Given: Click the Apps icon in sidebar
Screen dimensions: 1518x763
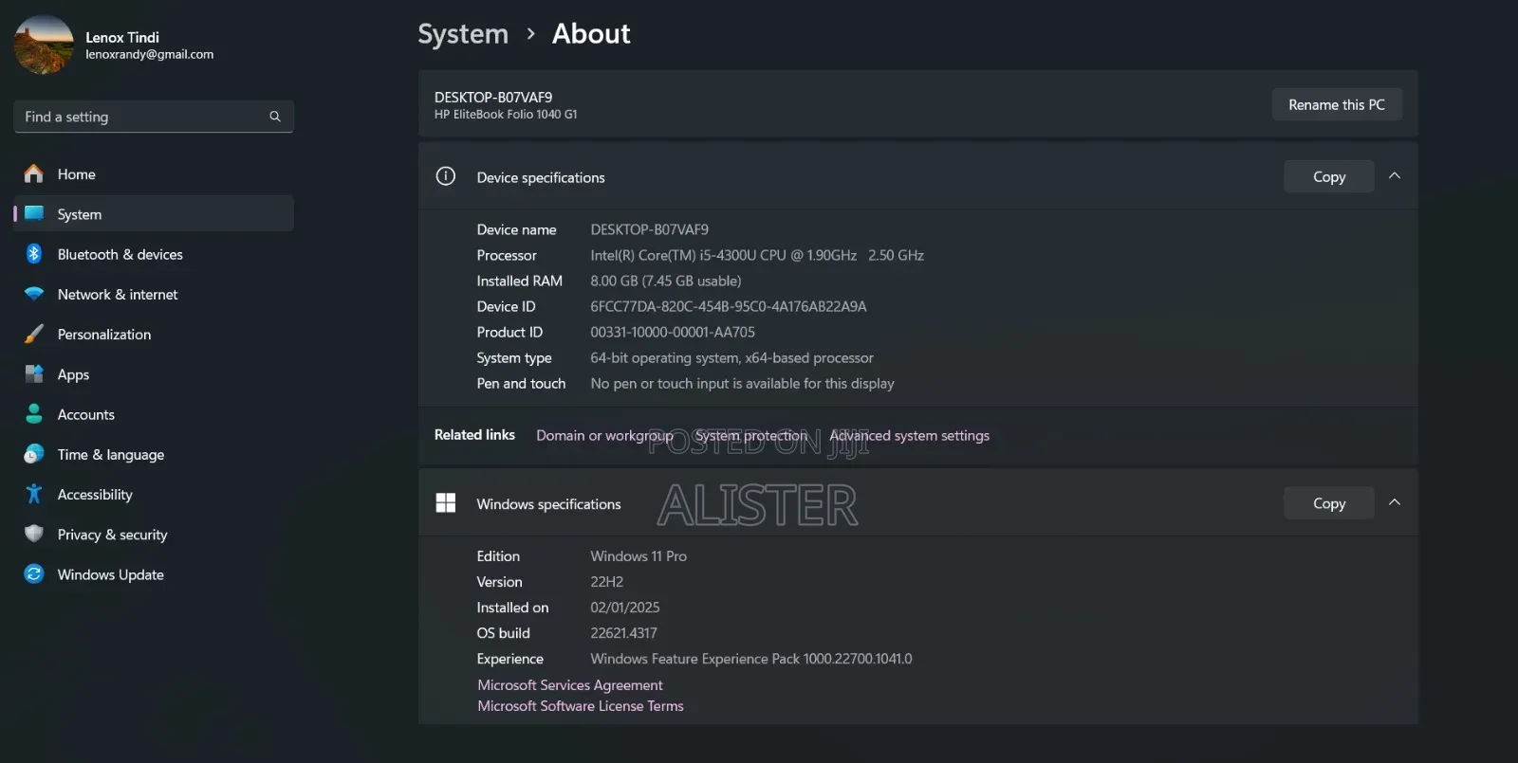Looking at the screenshot, I should [34, 373].
